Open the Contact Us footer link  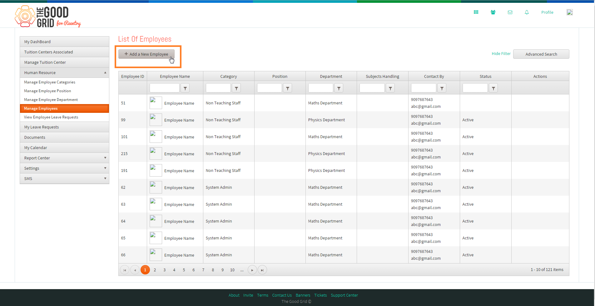282,295
